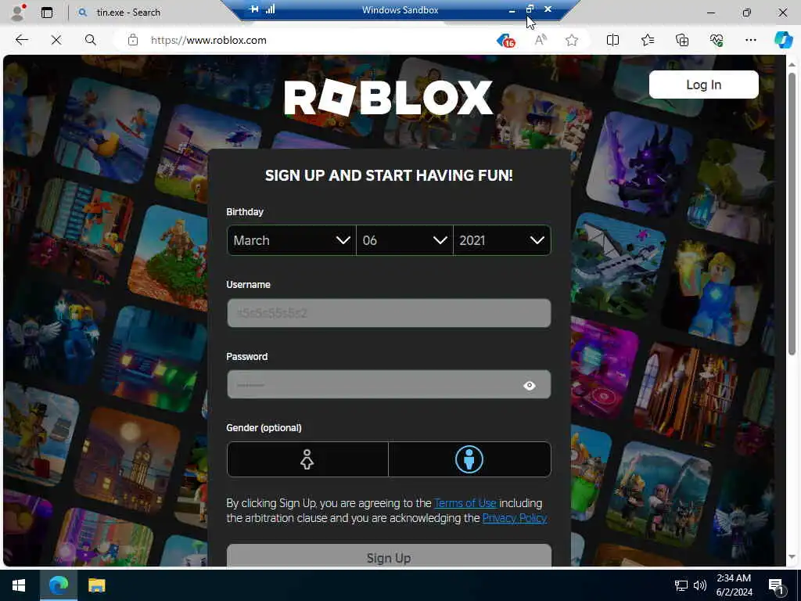Open File Explorer from the taskbar
Screen dimensions: 801x601
coord(96,585)
